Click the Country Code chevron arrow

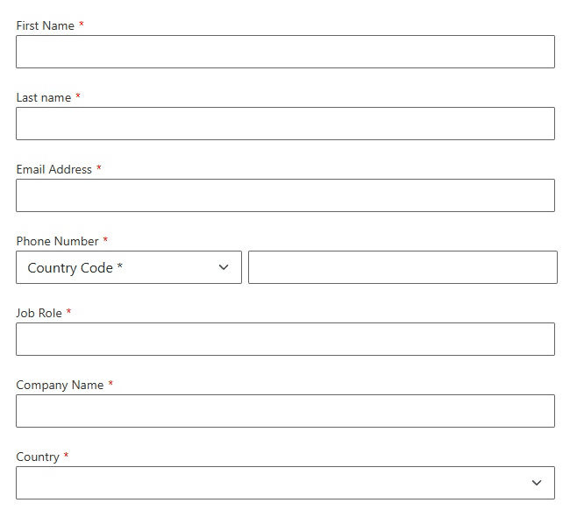click(224, 267)
